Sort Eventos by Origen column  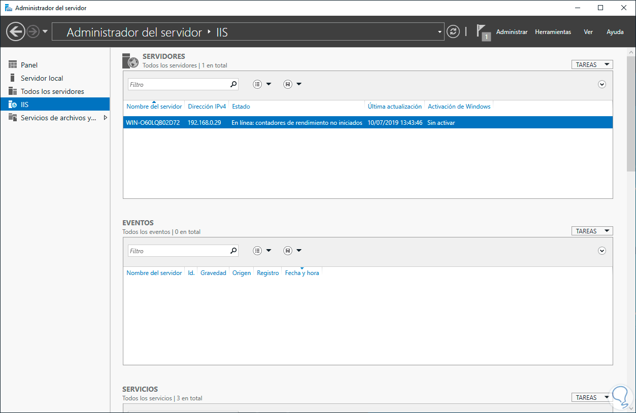[x=242, y=273]
